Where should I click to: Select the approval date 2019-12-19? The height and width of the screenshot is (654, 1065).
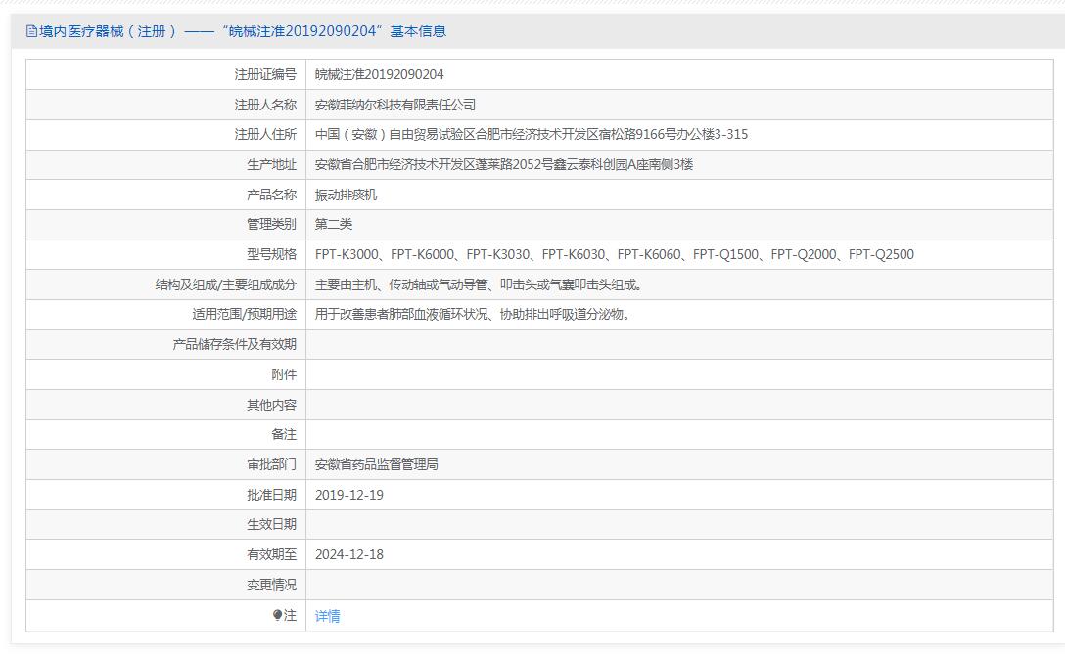coord(349,495)
